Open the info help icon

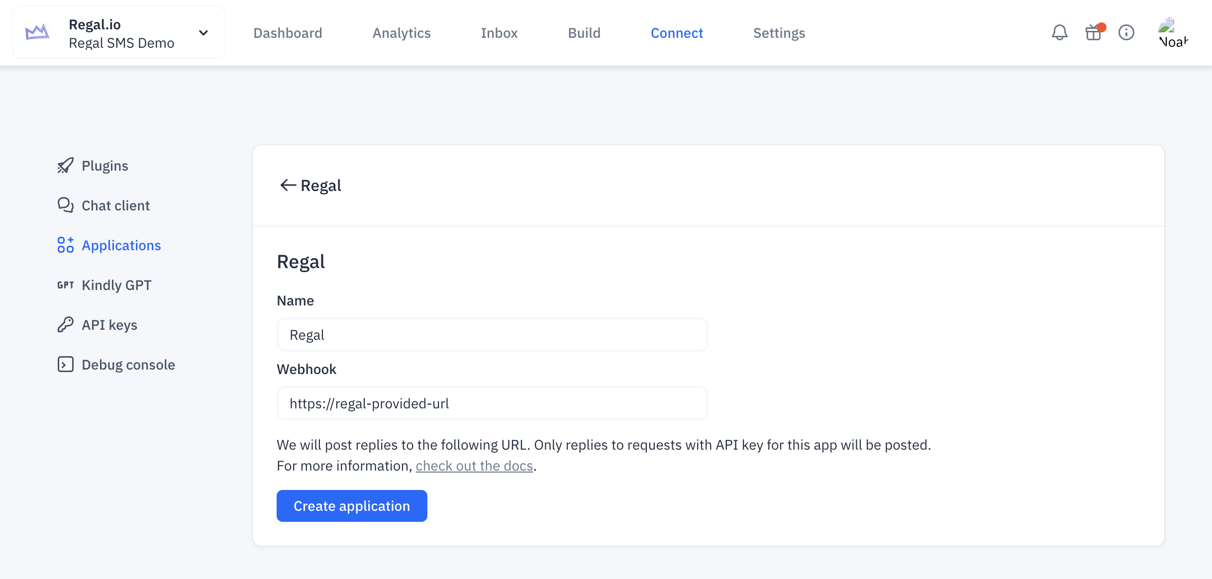click(1126, 33)
